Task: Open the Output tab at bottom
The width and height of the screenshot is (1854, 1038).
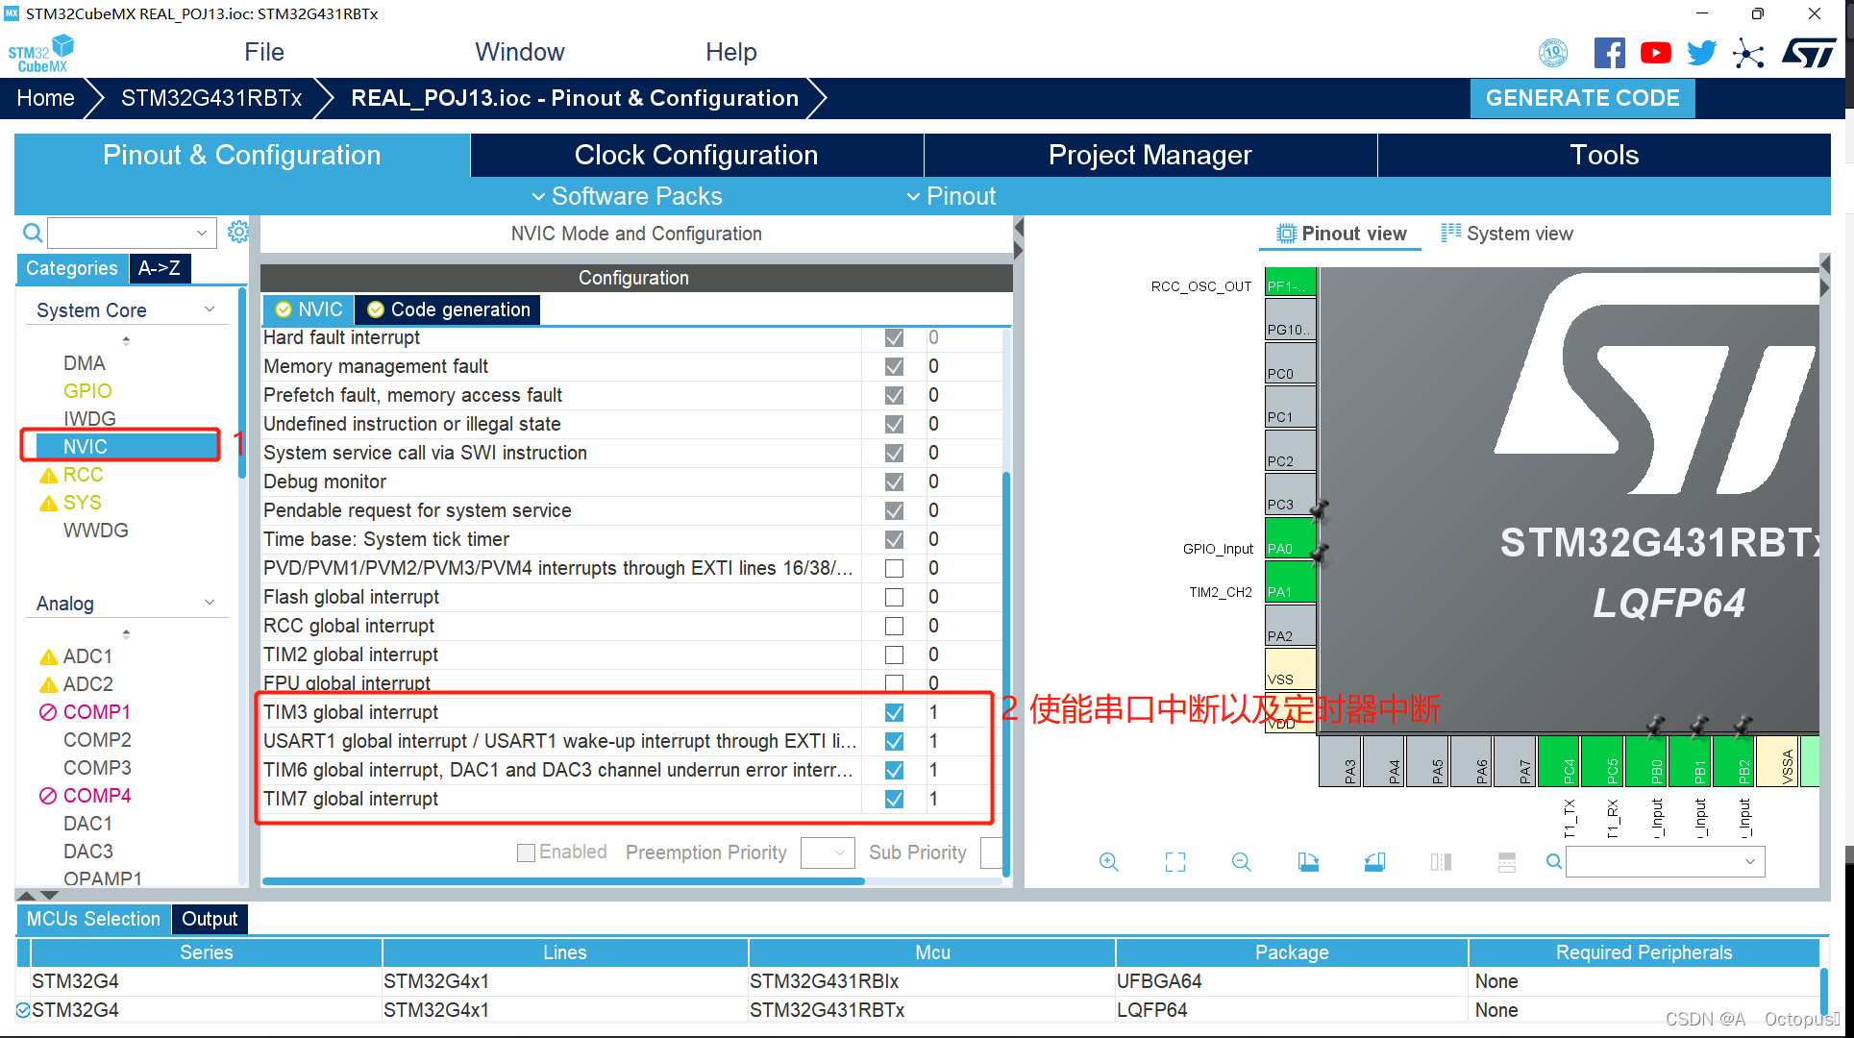Action: pos(210,919)
